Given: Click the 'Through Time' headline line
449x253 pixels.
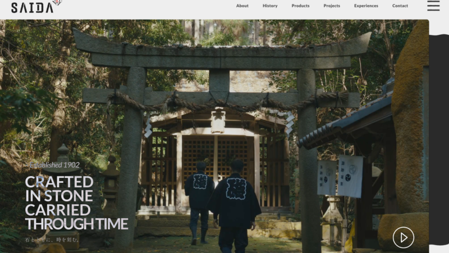Looking at the screenshot, I should 76,224.
